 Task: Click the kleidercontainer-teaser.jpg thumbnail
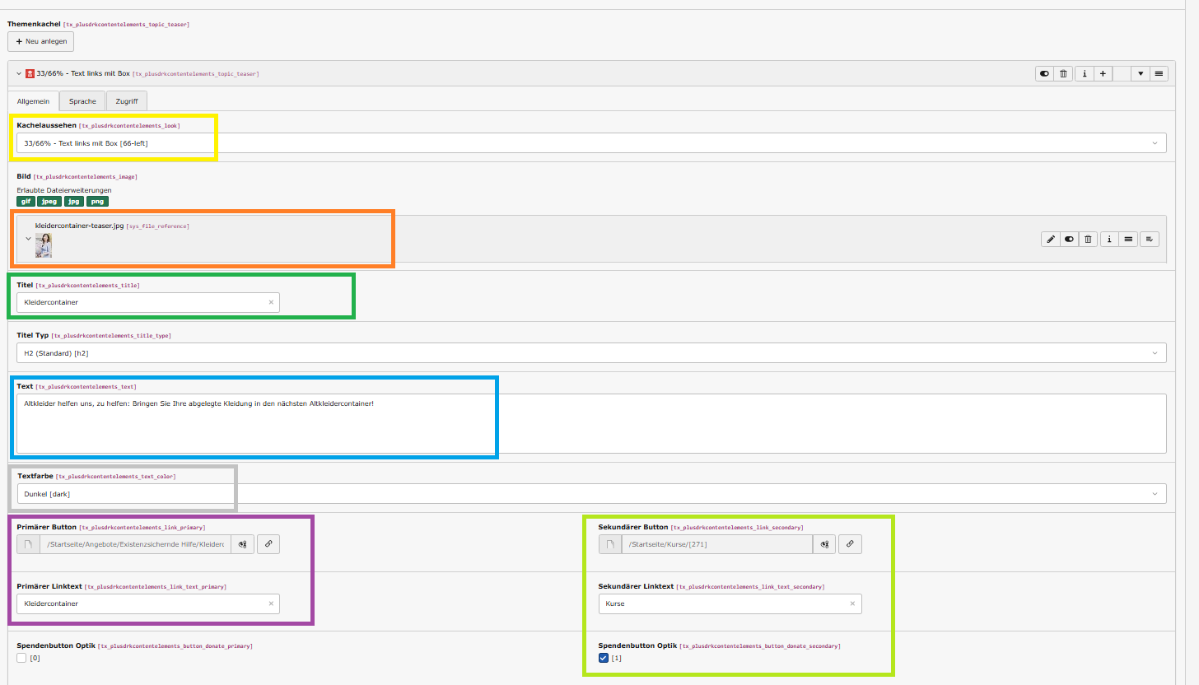click(x=44, y=245)
